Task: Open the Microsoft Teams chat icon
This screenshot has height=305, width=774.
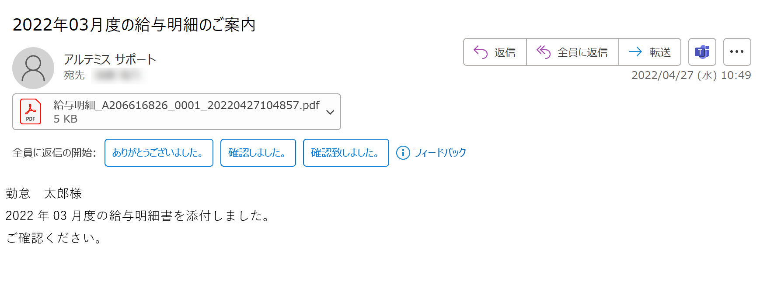Action: 702,52
